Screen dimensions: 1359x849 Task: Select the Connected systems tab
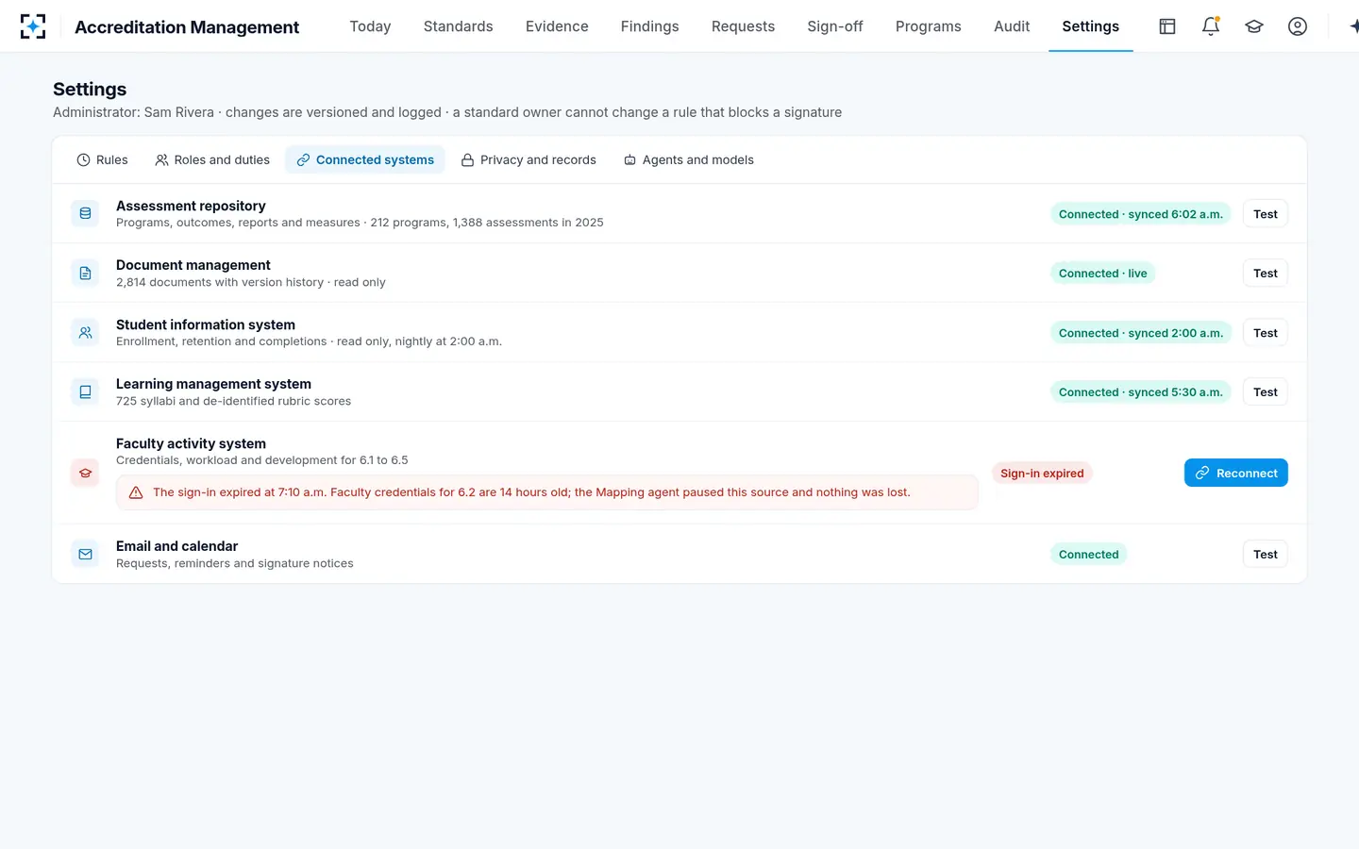365,159
